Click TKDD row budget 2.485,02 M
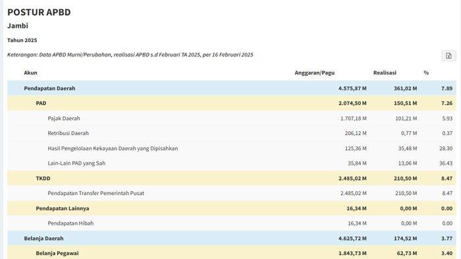Image resolution: width=461 pixels, height=259 pixels. (x=352, y=179)
